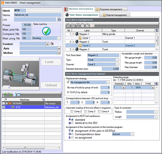Screen dimensions: 162x154
Task: Select the 'no assignment' radio option
Action: (73, 138)
